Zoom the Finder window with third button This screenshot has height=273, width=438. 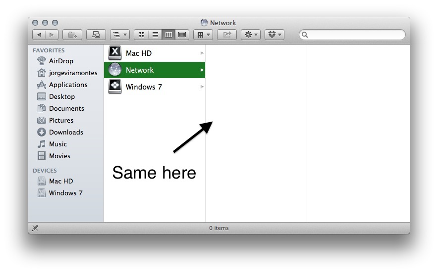coord(55,23)
